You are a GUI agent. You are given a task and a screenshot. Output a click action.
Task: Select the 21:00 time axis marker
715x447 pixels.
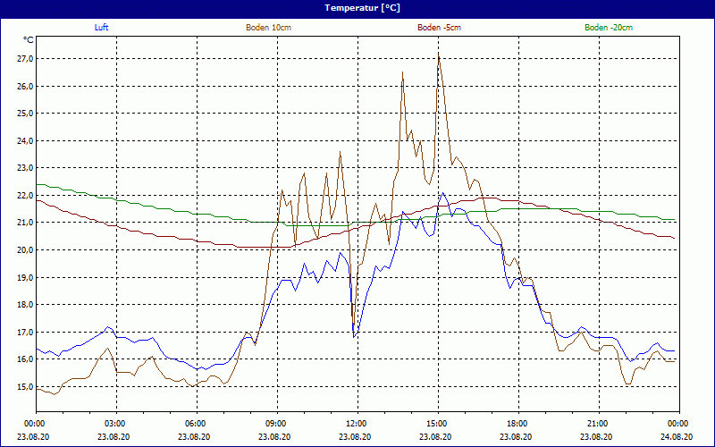click(x=598, y=424)
